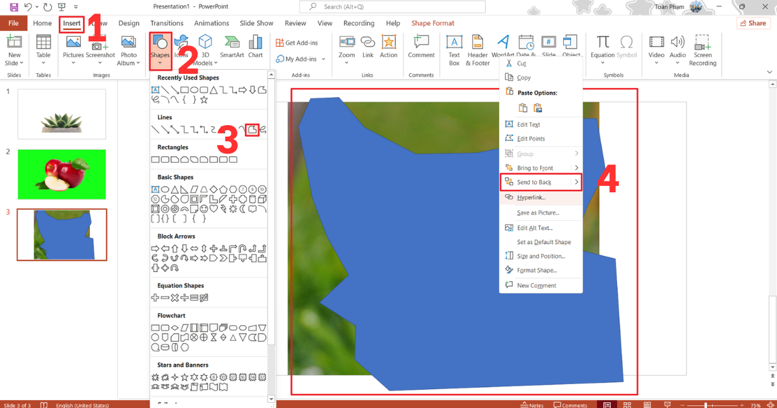Click the Save icon in title bar
The width and height of the screenshot is (777, 408).
pos(14,7)
